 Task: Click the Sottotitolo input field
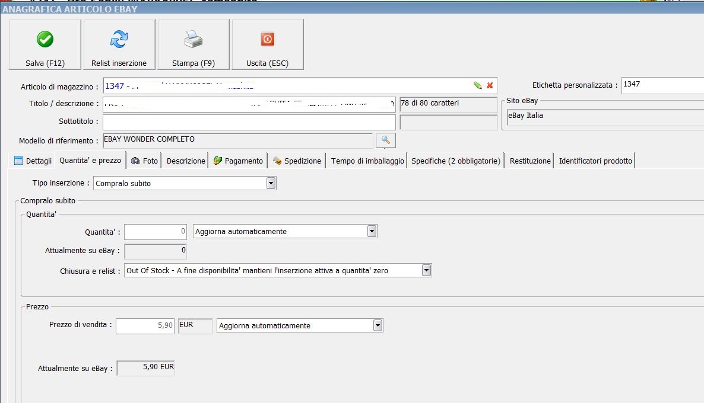pyautogui.click(x=249, y=122)
